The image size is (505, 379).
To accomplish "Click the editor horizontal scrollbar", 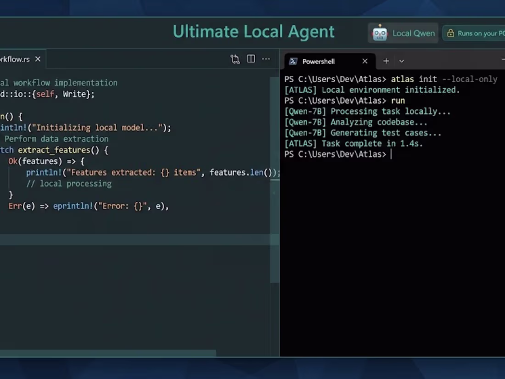I will (x=108, y=353).
